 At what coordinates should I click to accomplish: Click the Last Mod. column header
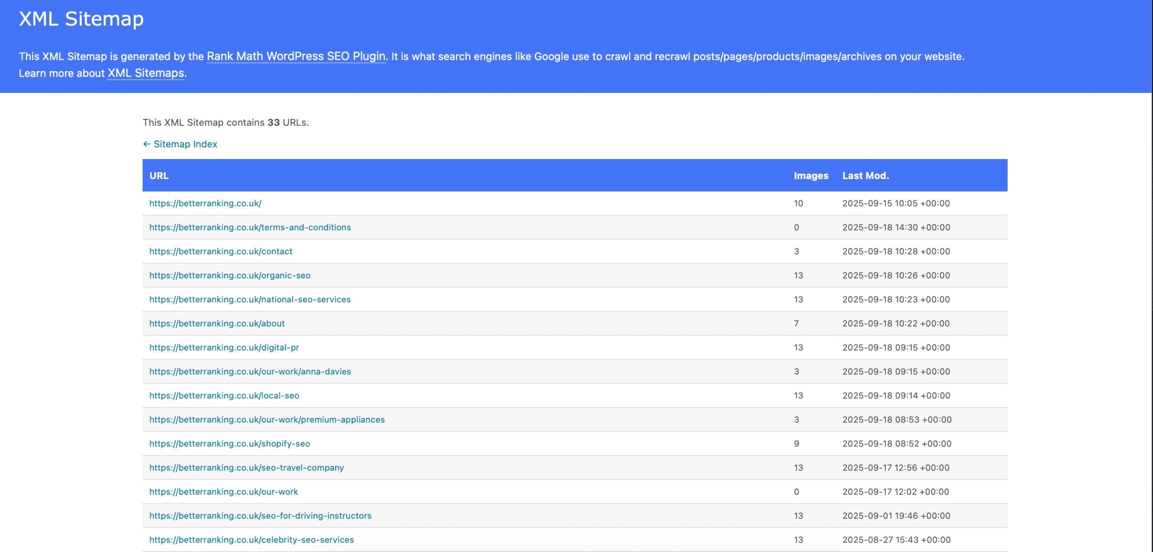click(865, 176)
